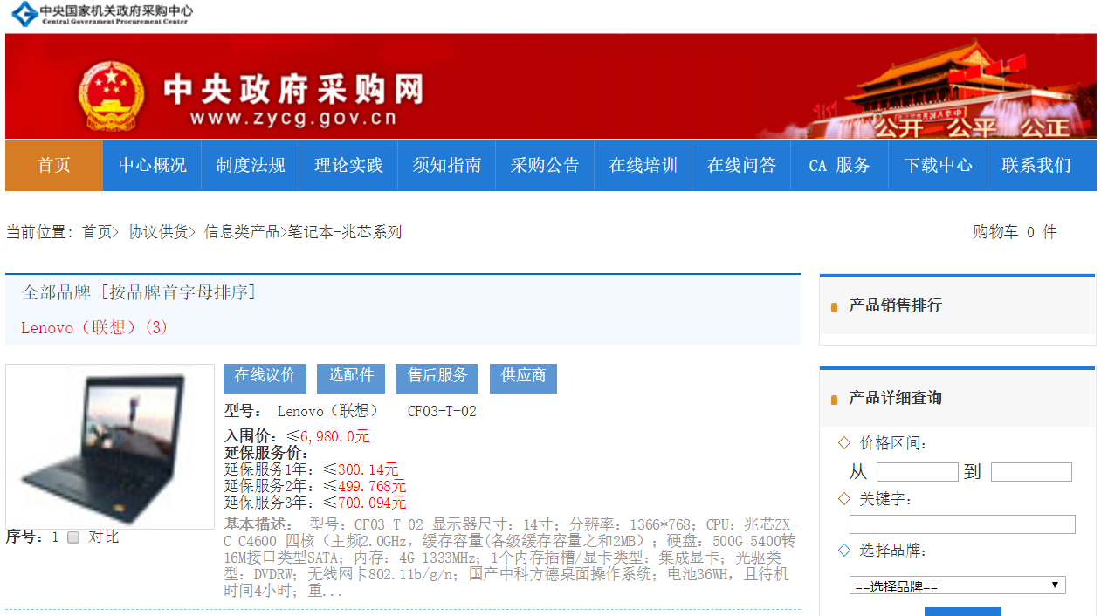Go to 制度法规 section

click(x=251, y=166)
